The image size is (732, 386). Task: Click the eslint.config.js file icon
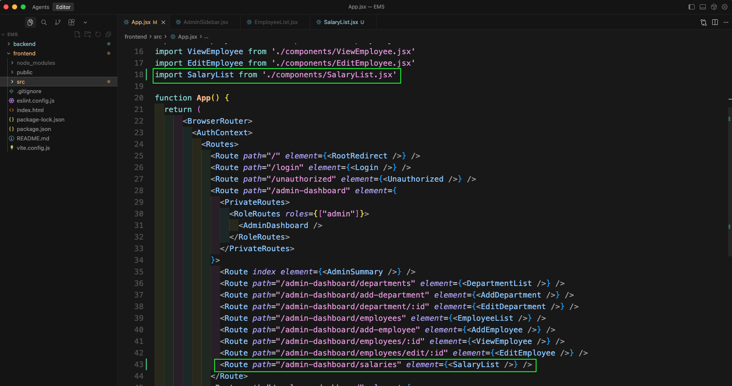point(12,100)
